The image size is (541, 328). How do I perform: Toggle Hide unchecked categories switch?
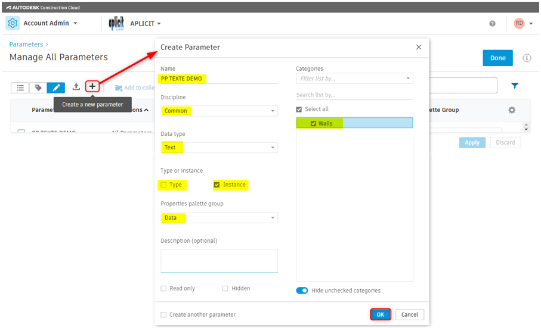point(302,290)
